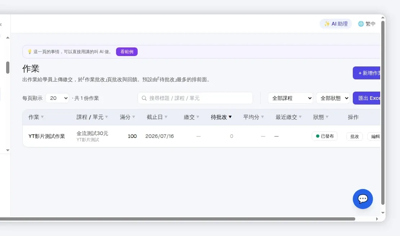The height and width of the screenshot is (236, 400).
Task: Open the chat bubble floating button
Action: click(363, 199)
